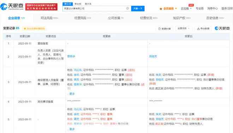Screen dimensions: 233x133
Task: Open the 公司发展 tab
Action: (115, 18)
